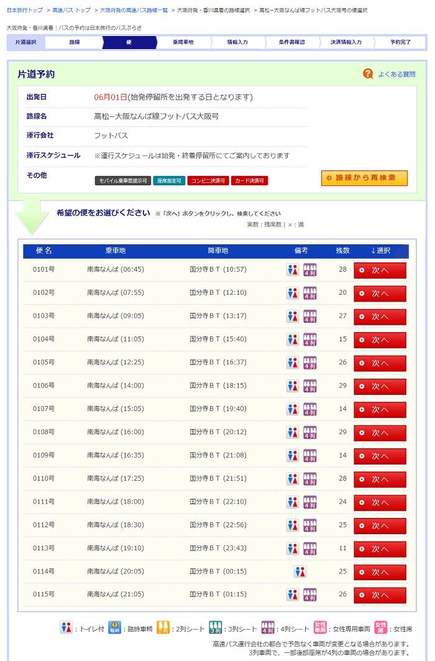Open 大阪府発の高速バス路線一覧 breadcrumb
The image size is (435, 661).
[x=134, y=11]
